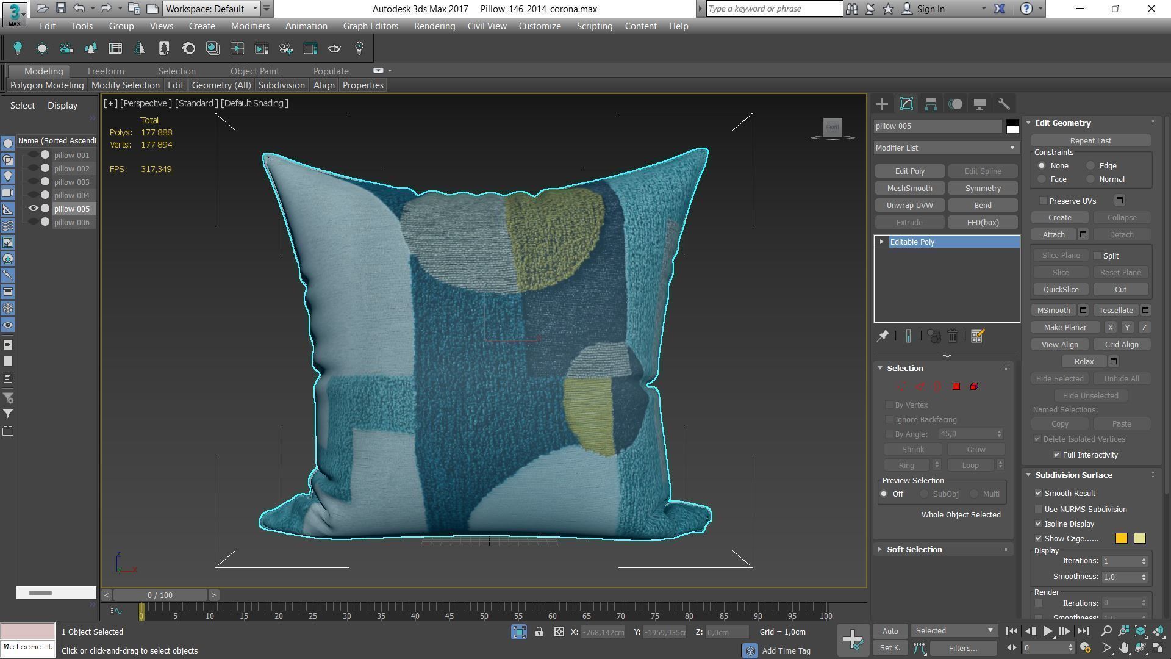Open the Workspace: Default dropdown
Image resolution: width=1171 pixels, height=659 pixels.
point(212,9)
